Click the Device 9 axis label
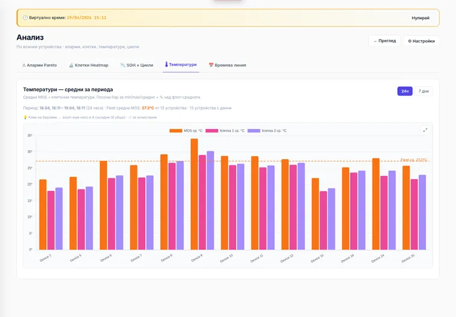 pyautogui.click(x=197, y=258)
